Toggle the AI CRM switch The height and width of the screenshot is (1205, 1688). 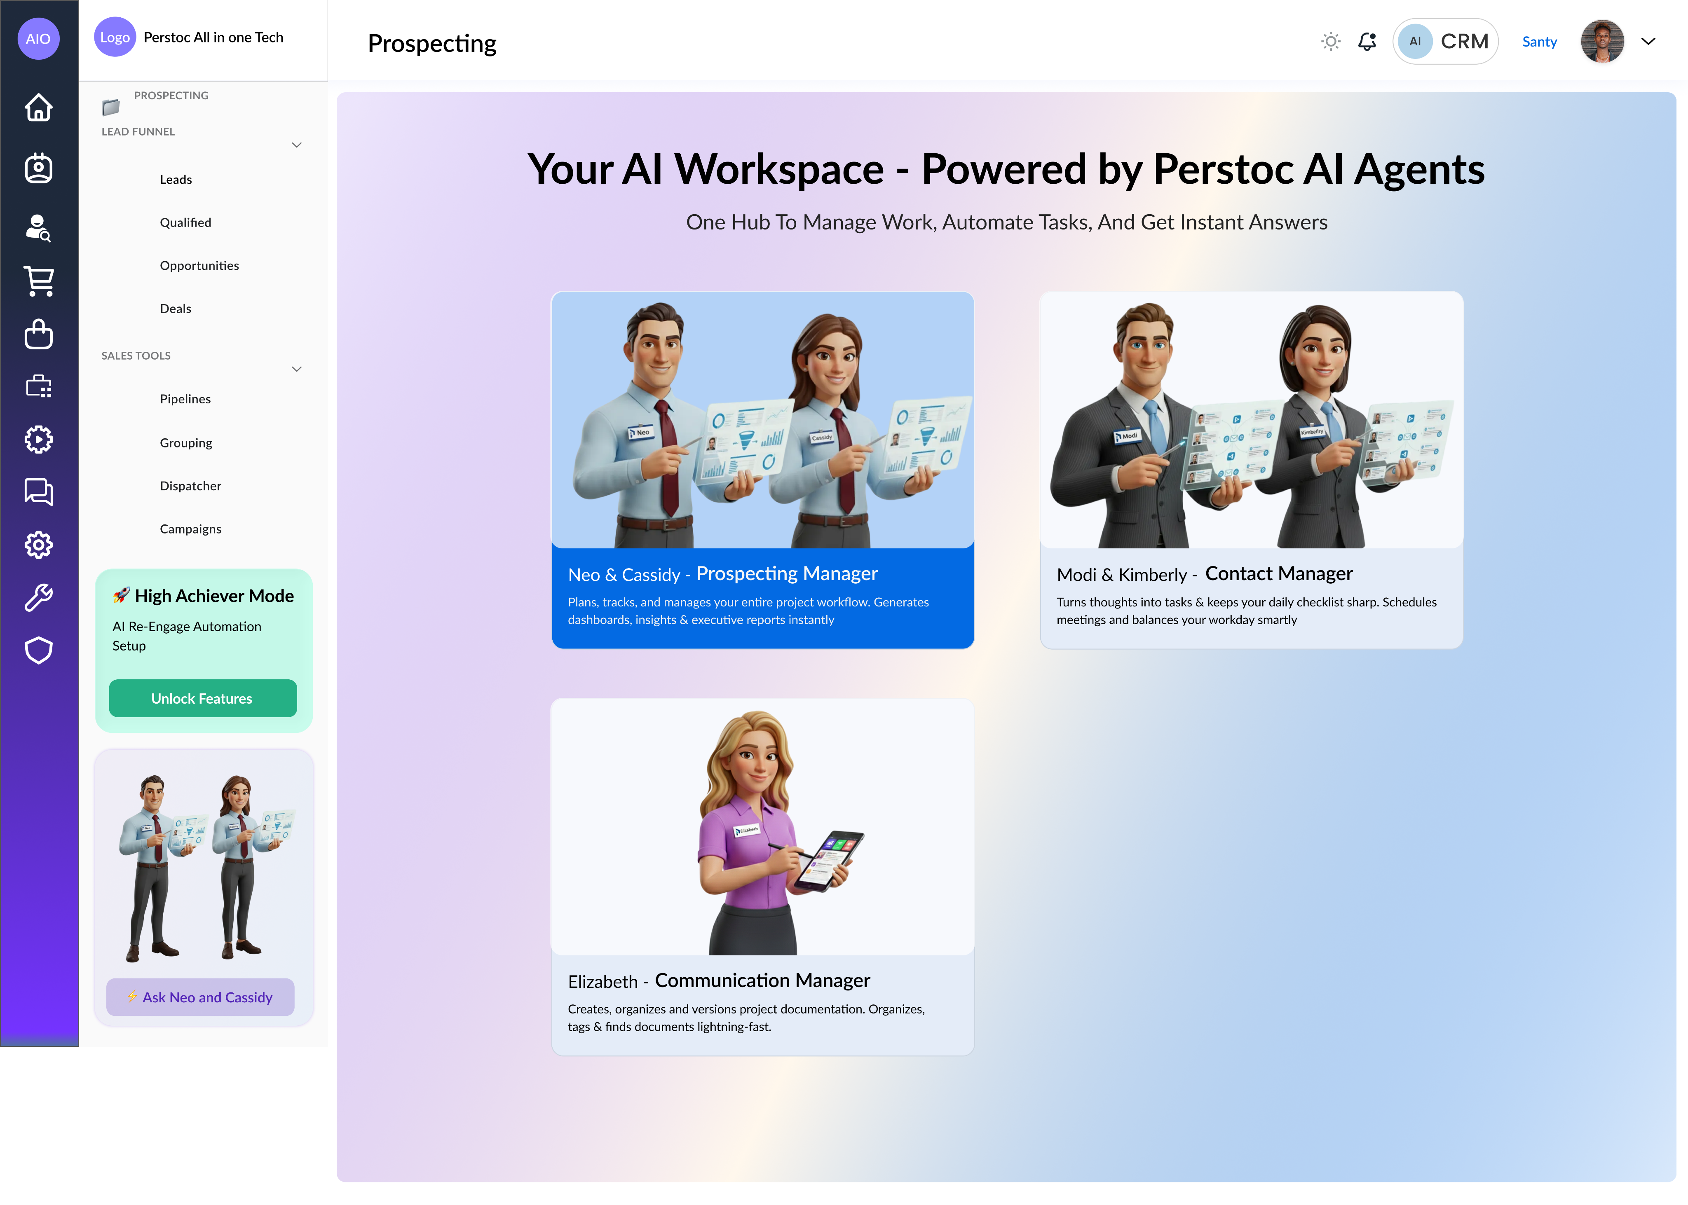[x=1445, y=42]
